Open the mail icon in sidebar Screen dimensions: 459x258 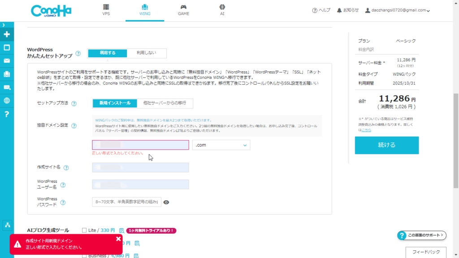coord(7,60)
